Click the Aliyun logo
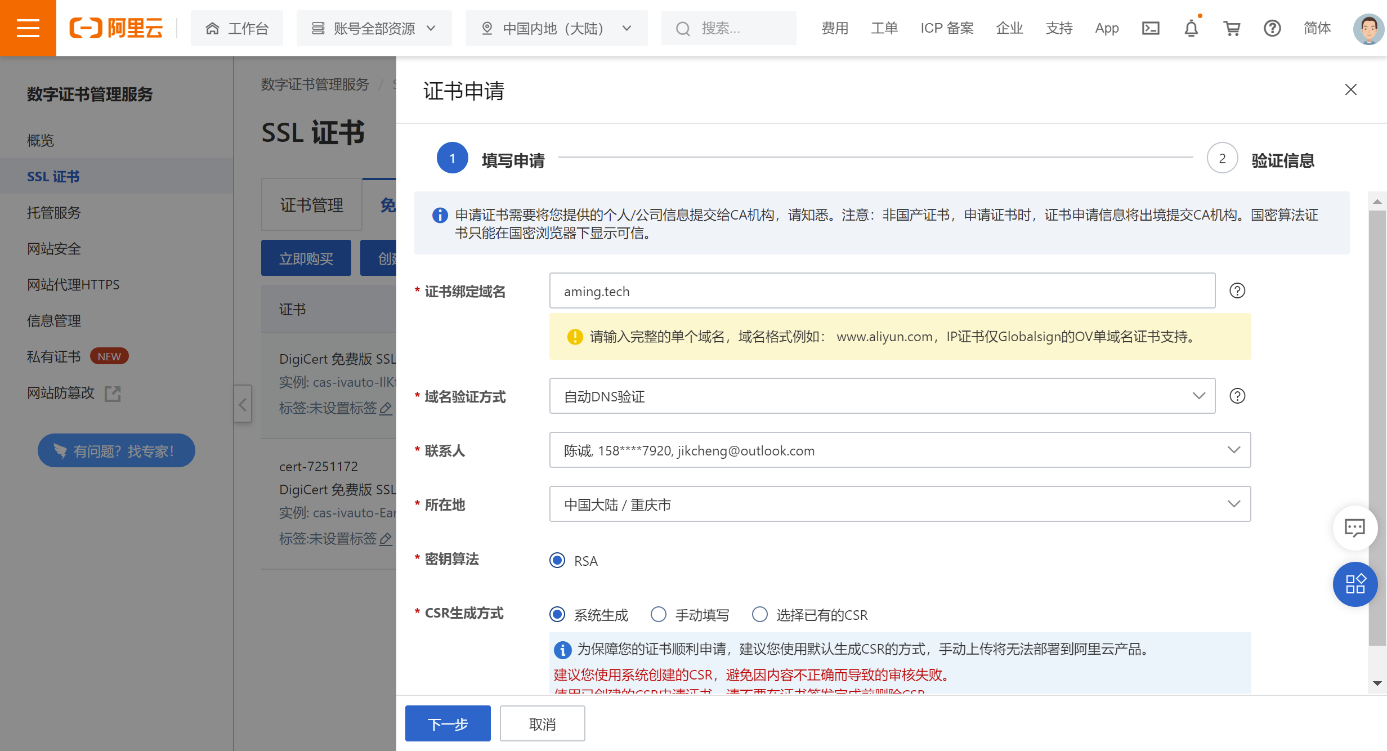Viewport: 1387px width, 751px height. (x=116, y=28)
